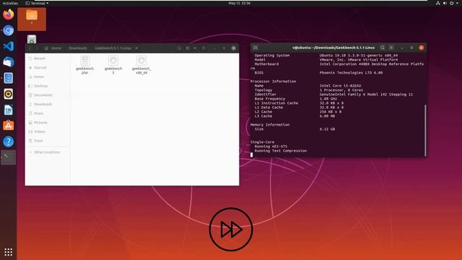Select the geekbench_x86_64 file

[x=141, y=65]
